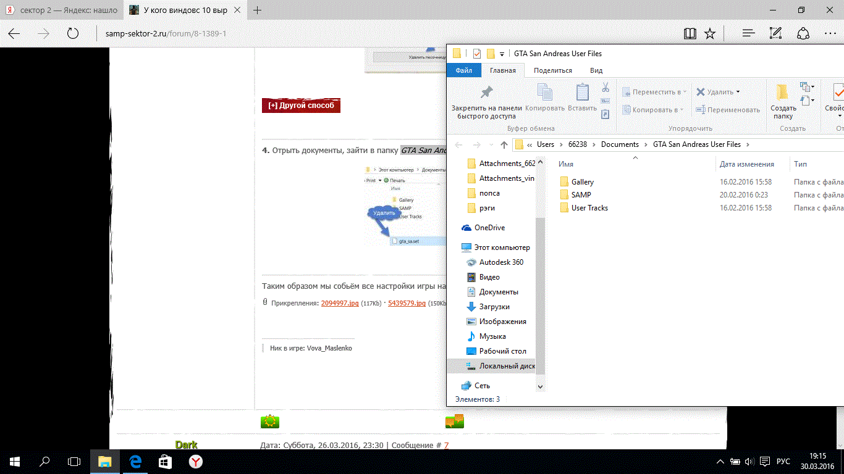This screenshot has width=844, height=474.
Task: Click Create folder (Создать папку) icon
Action: point(783,93)
